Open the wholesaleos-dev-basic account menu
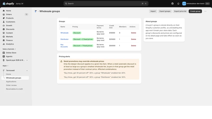The height and width of the screenshot is (119, 212). 196,4
